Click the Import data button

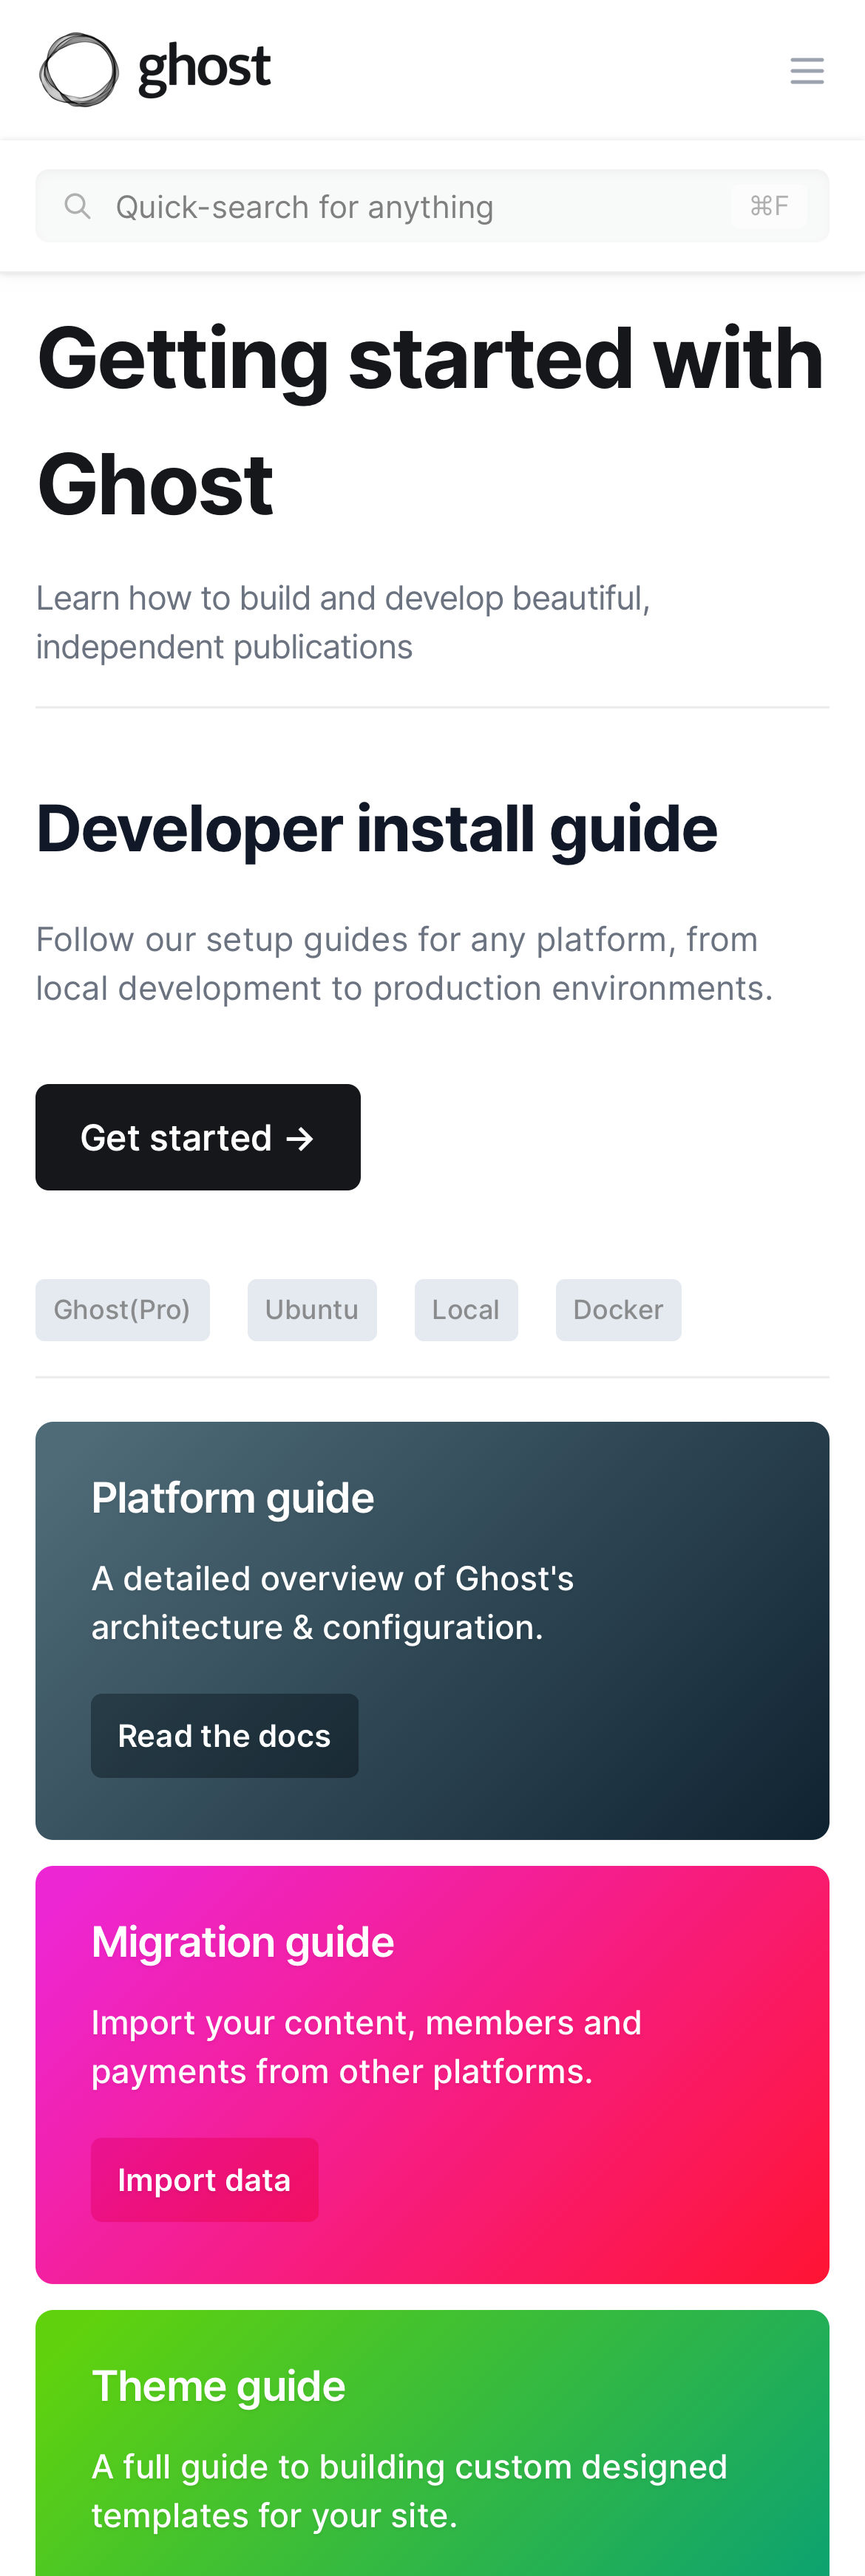point(205,2180)
